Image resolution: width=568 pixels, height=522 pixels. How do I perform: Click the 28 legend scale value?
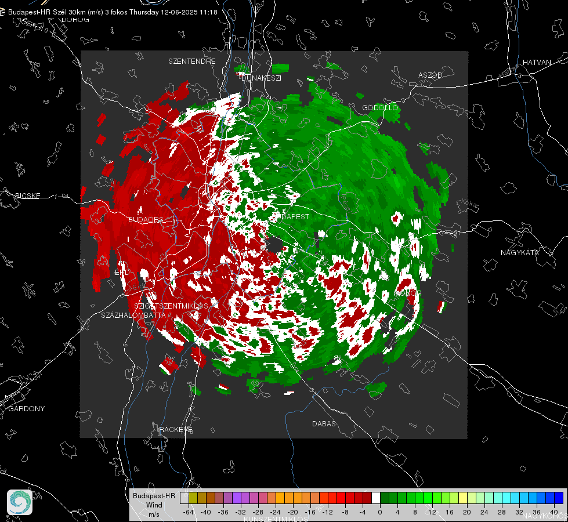pos(502,512)
